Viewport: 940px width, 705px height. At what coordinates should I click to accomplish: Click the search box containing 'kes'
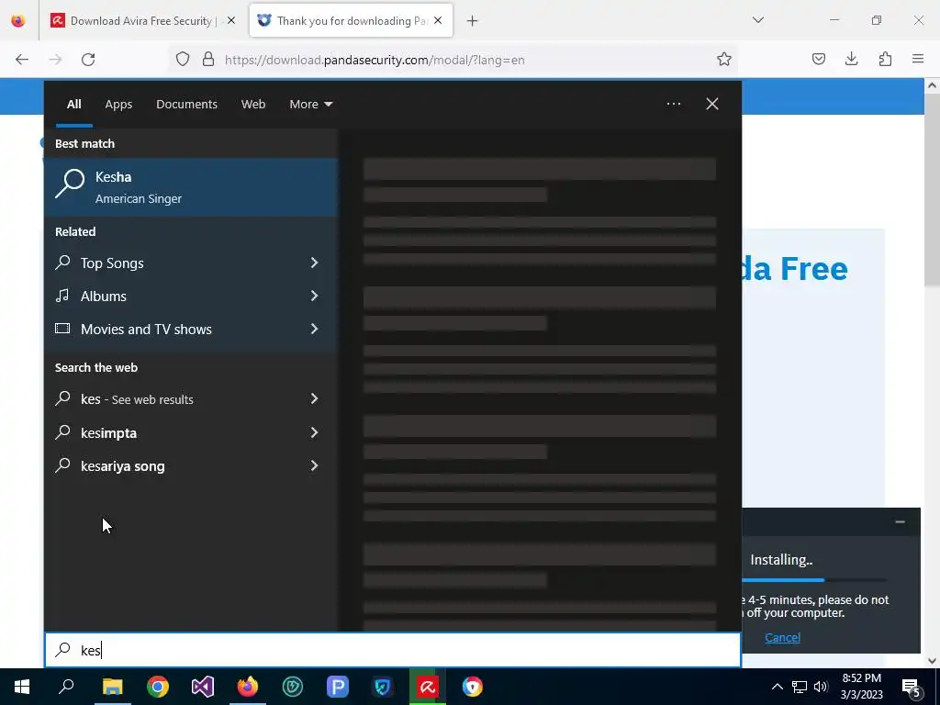393,650
